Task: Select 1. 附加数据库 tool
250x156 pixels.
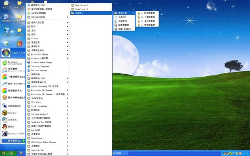Action: click(148, 13)
